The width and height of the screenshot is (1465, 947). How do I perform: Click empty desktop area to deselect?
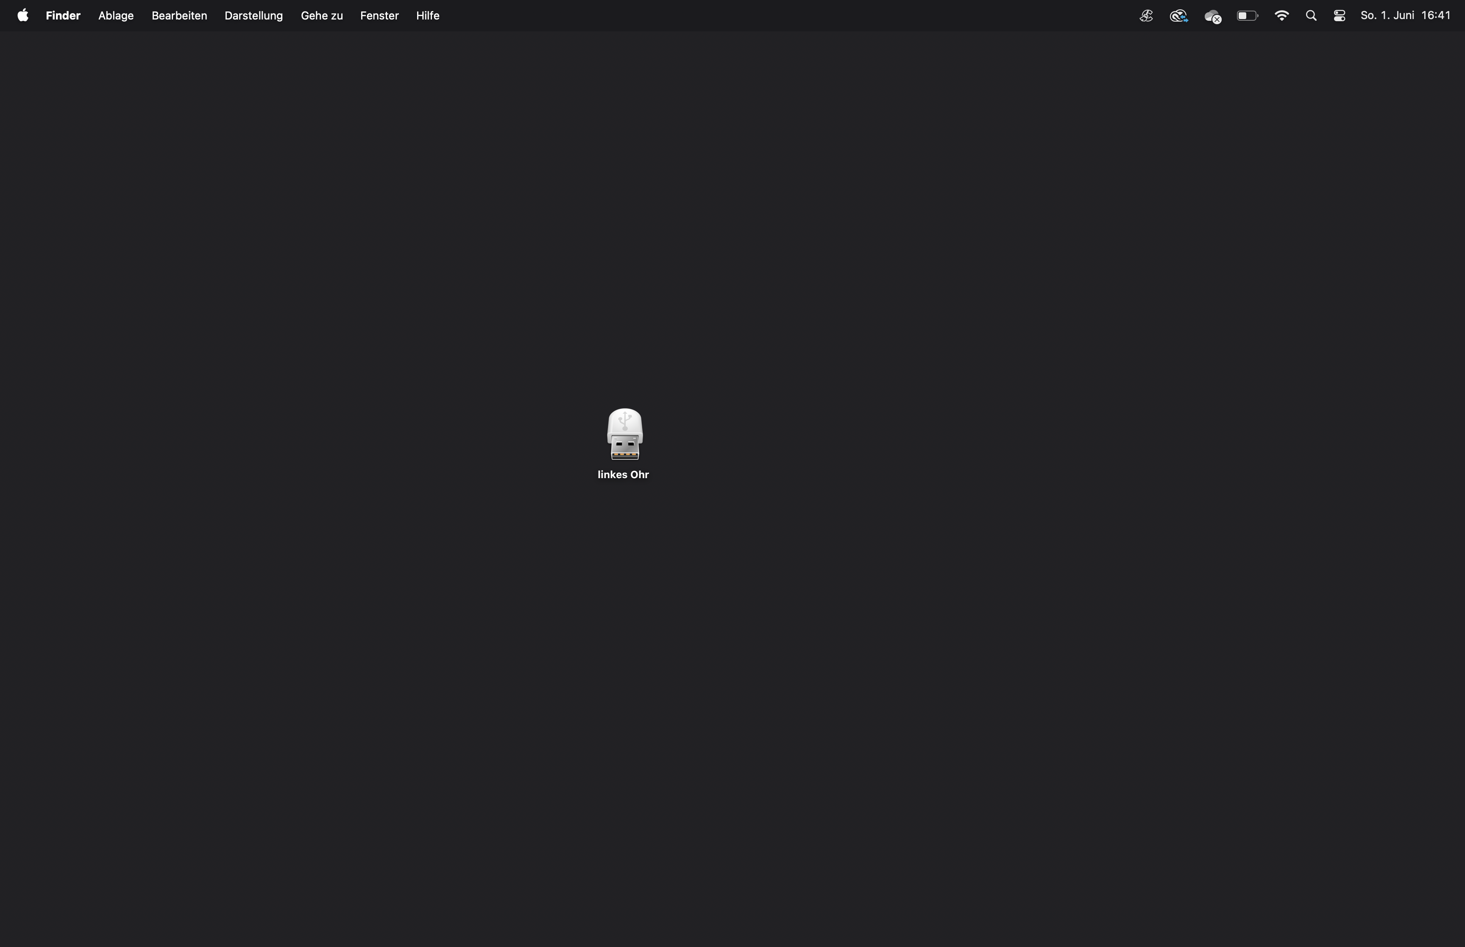pyautogui.click(x=922, y=677)
